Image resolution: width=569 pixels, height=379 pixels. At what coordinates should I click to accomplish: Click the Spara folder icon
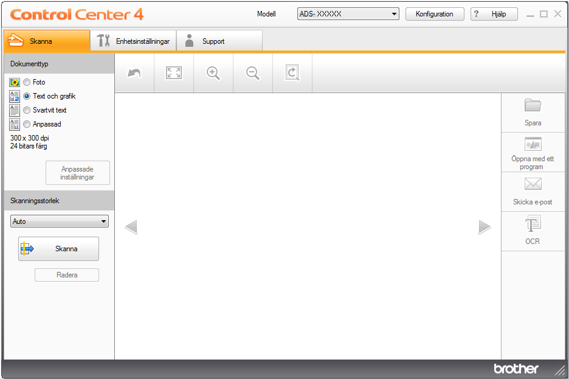pyautogui.click(x=533, y=105)
